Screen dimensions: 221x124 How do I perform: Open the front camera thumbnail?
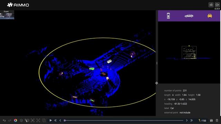coord(7,15)
